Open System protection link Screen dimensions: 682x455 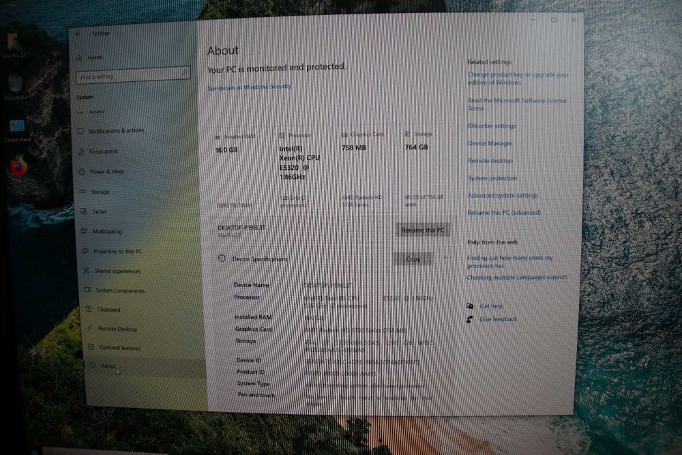[492, 178]
